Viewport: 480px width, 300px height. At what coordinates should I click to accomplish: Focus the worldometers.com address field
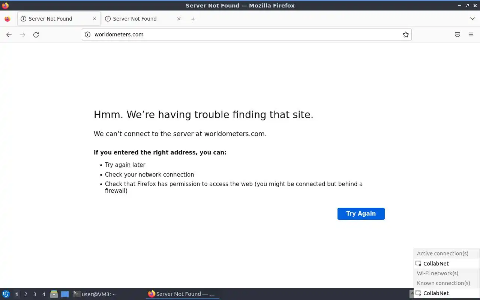246,34
